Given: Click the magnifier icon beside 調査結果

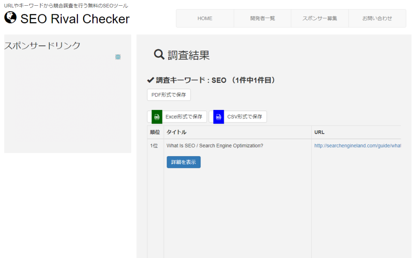Looking at the screenshot, I should [159, 55].
